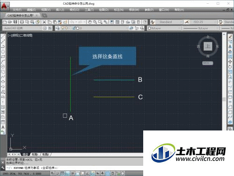This screenshot has height=176, width=234.
Task: Click the command line EXTEND input field
Action: 74,168
